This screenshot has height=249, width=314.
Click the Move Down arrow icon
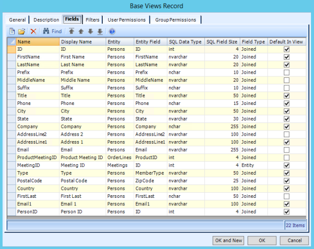[91, 31]
